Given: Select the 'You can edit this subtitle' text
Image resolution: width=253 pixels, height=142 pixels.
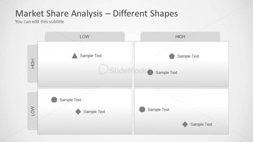Looking at the screenshot, I should coord(40,21).
